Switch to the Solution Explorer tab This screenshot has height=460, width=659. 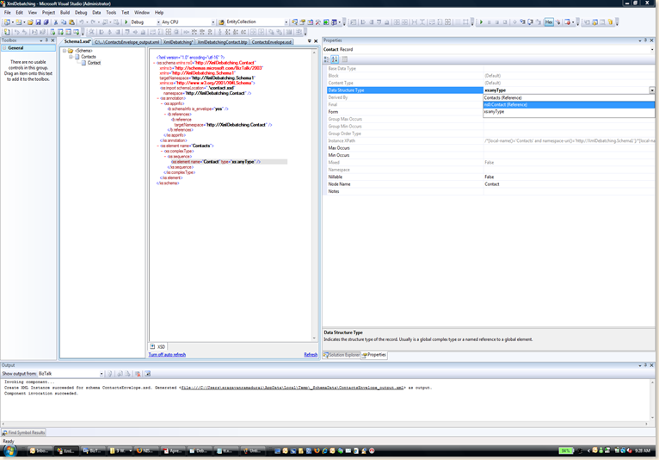(x=342, y=355)
